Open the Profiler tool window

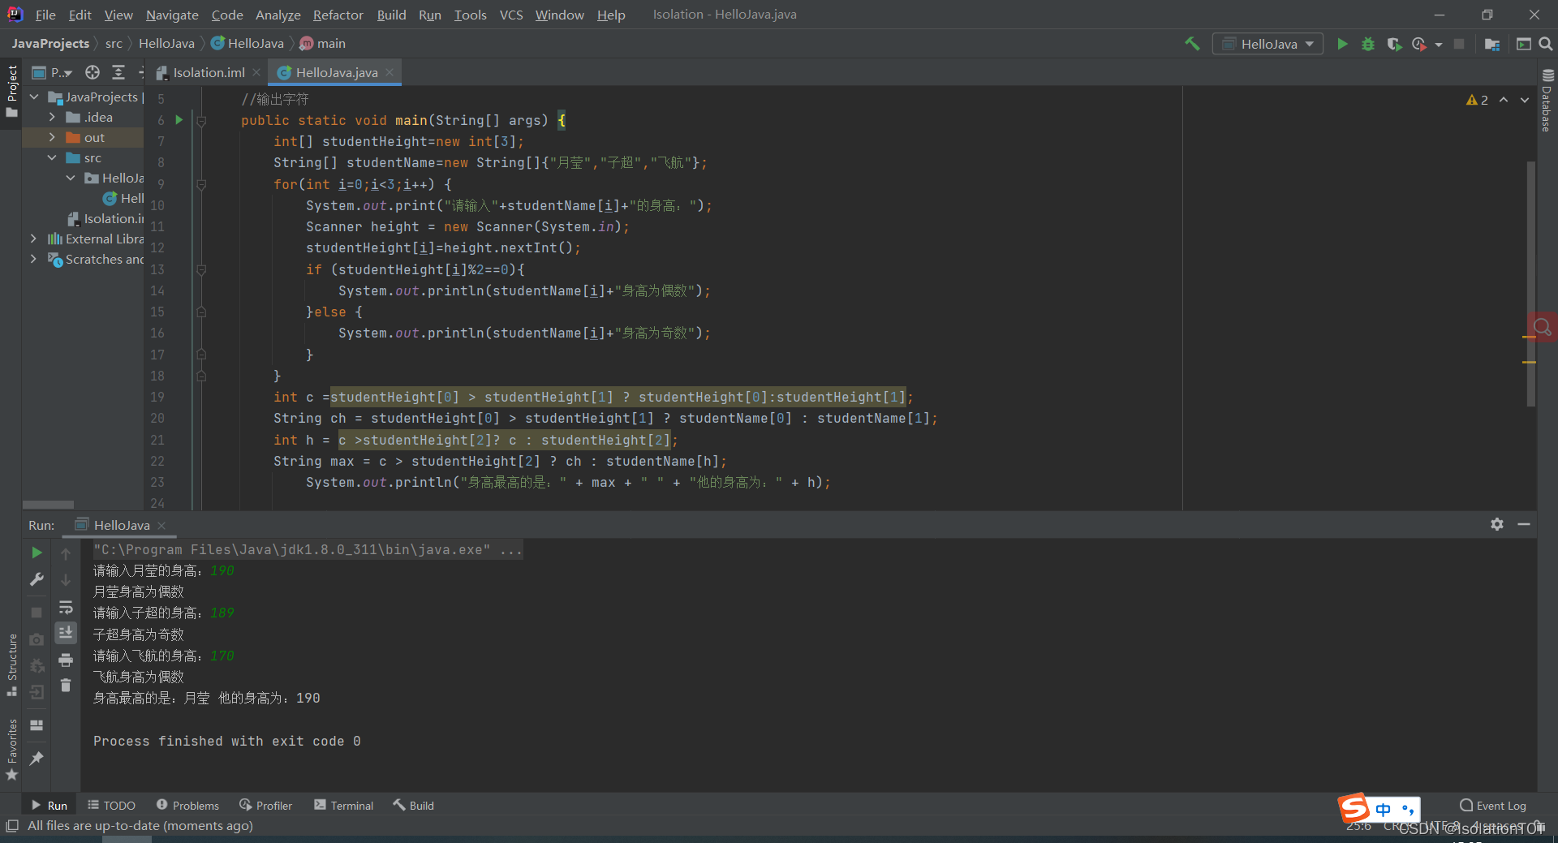pos(265,805)
